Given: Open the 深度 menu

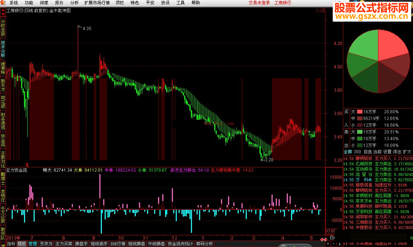Looking at the screenshot, I should 44,2.
